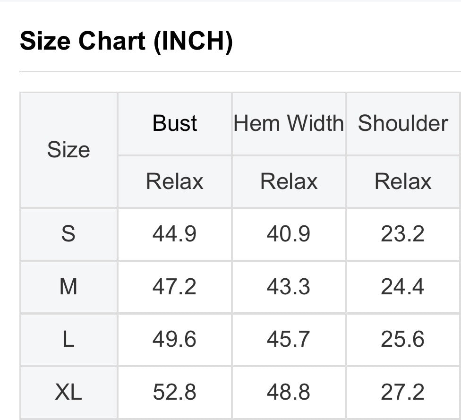Select the 23.2 shoulder value
461x420 pixels.
tap(403, 234)
